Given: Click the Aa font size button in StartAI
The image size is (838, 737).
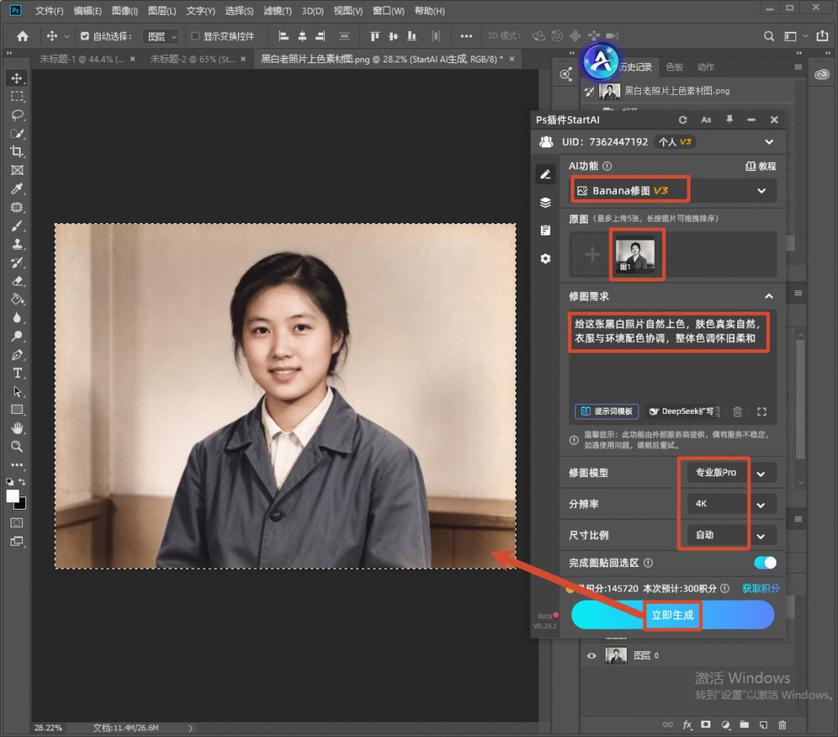Looking at the screenshot, I should click(x=706, y=119).
